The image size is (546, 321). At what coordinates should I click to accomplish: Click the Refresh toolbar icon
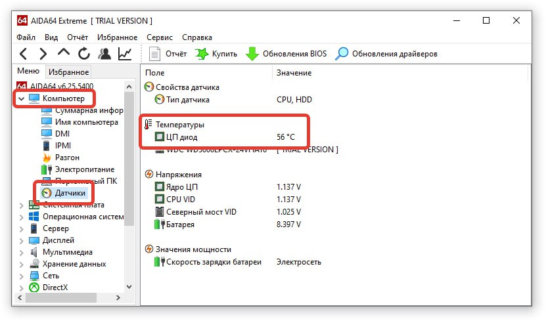click(83, 54)
